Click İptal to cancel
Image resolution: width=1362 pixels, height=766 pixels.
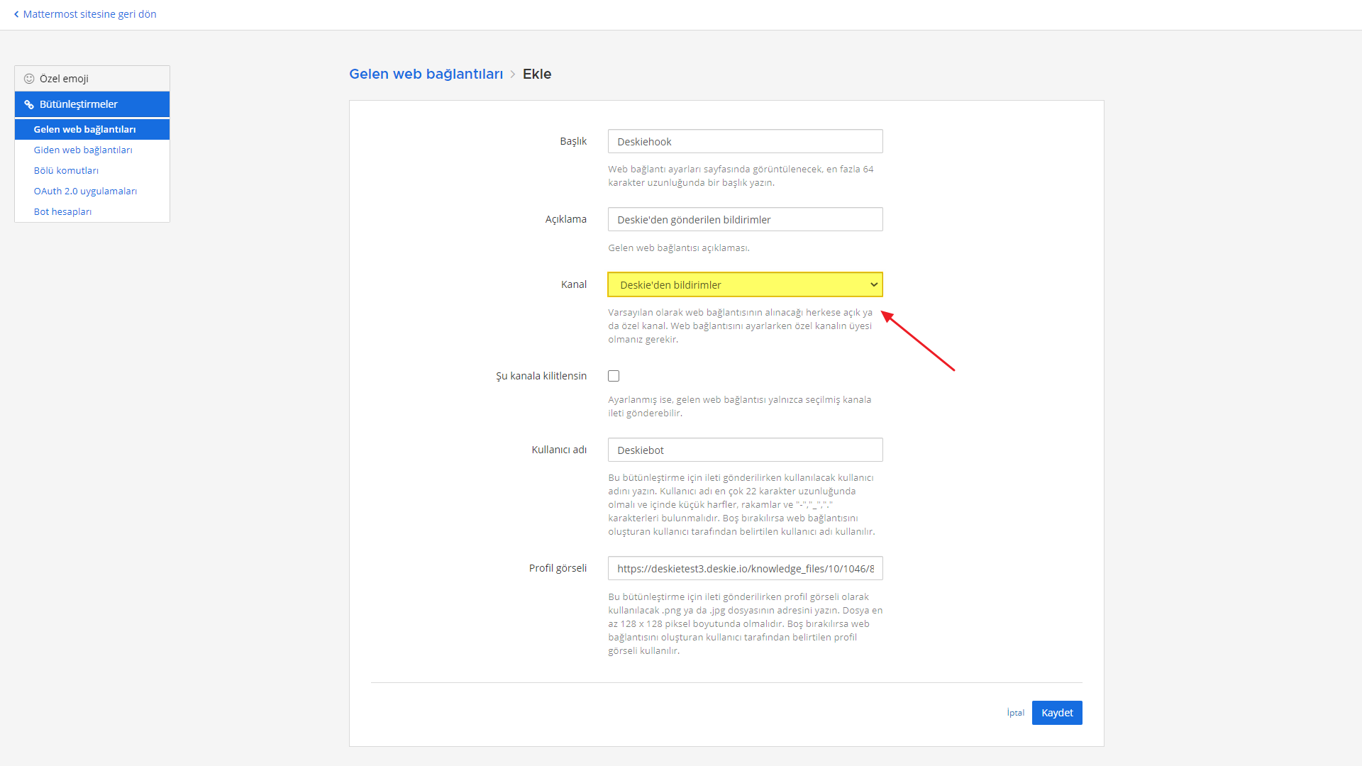(1015, 713)
